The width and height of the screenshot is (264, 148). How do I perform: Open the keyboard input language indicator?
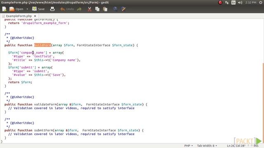(233, 2)
